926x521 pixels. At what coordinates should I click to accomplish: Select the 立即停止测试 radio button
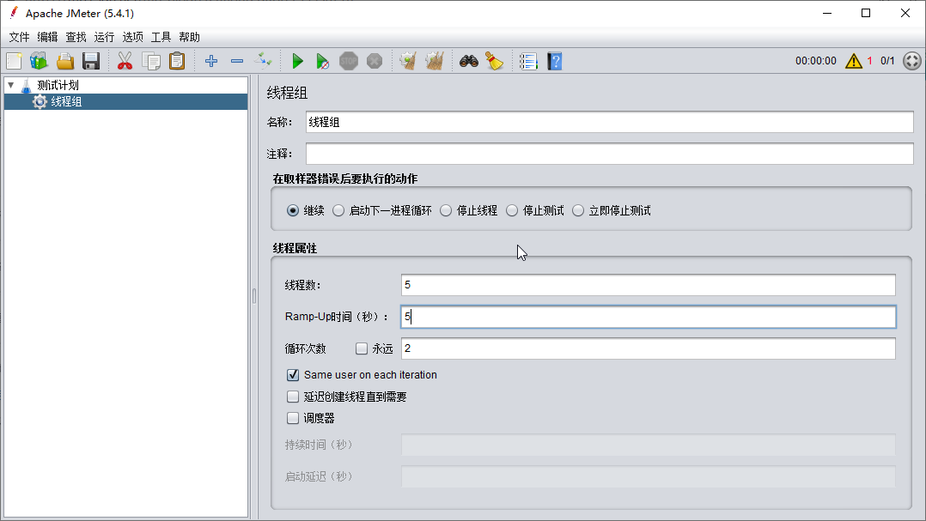pos(577,210)
